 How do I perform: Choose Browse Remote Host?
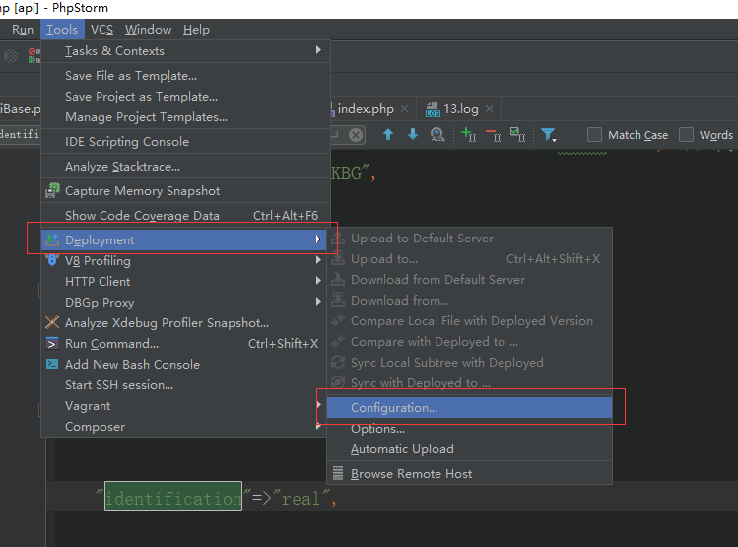click(x=411, y=473)
